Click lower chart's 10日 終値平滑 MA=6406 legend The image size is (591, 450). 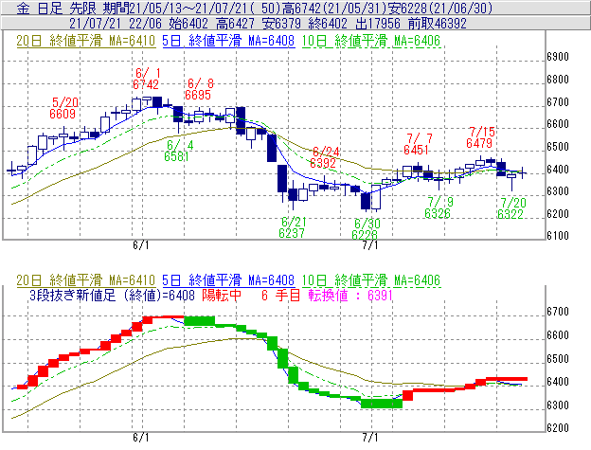[x=371, y=280]
